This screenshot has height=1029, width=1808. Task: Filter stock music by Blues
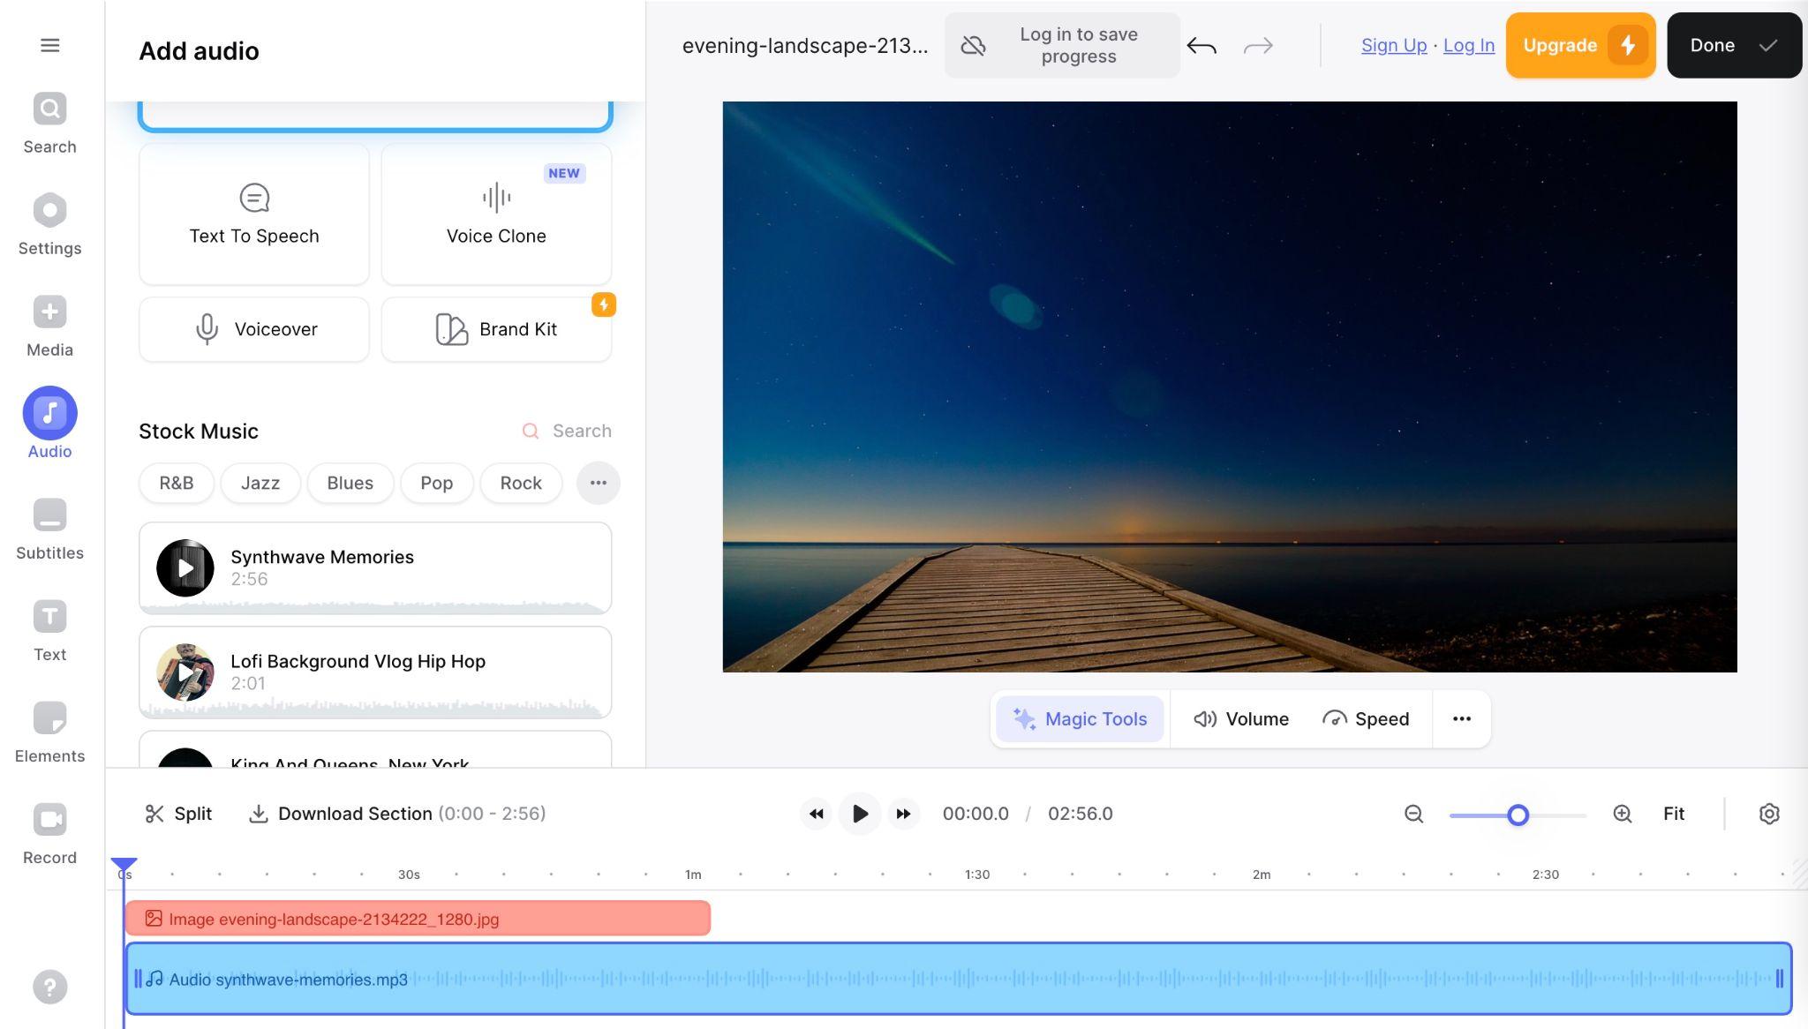(x=350, y=483)
